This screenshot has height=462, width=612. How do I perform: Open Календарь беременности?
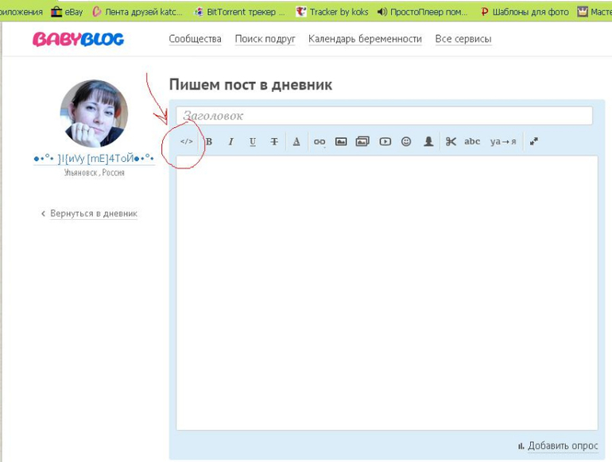365,39
